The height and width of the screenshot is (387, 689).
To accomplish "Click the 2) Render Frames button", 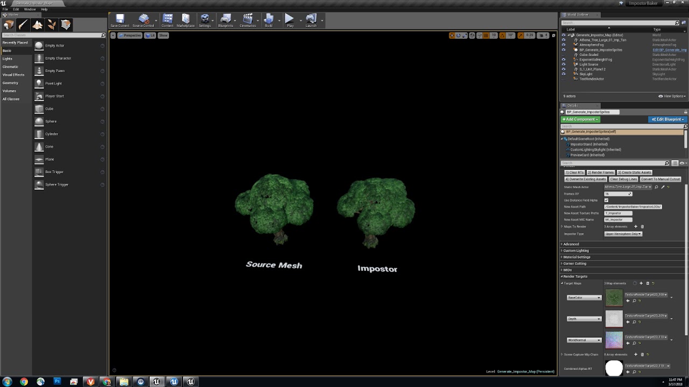I will tap(601, 173).
